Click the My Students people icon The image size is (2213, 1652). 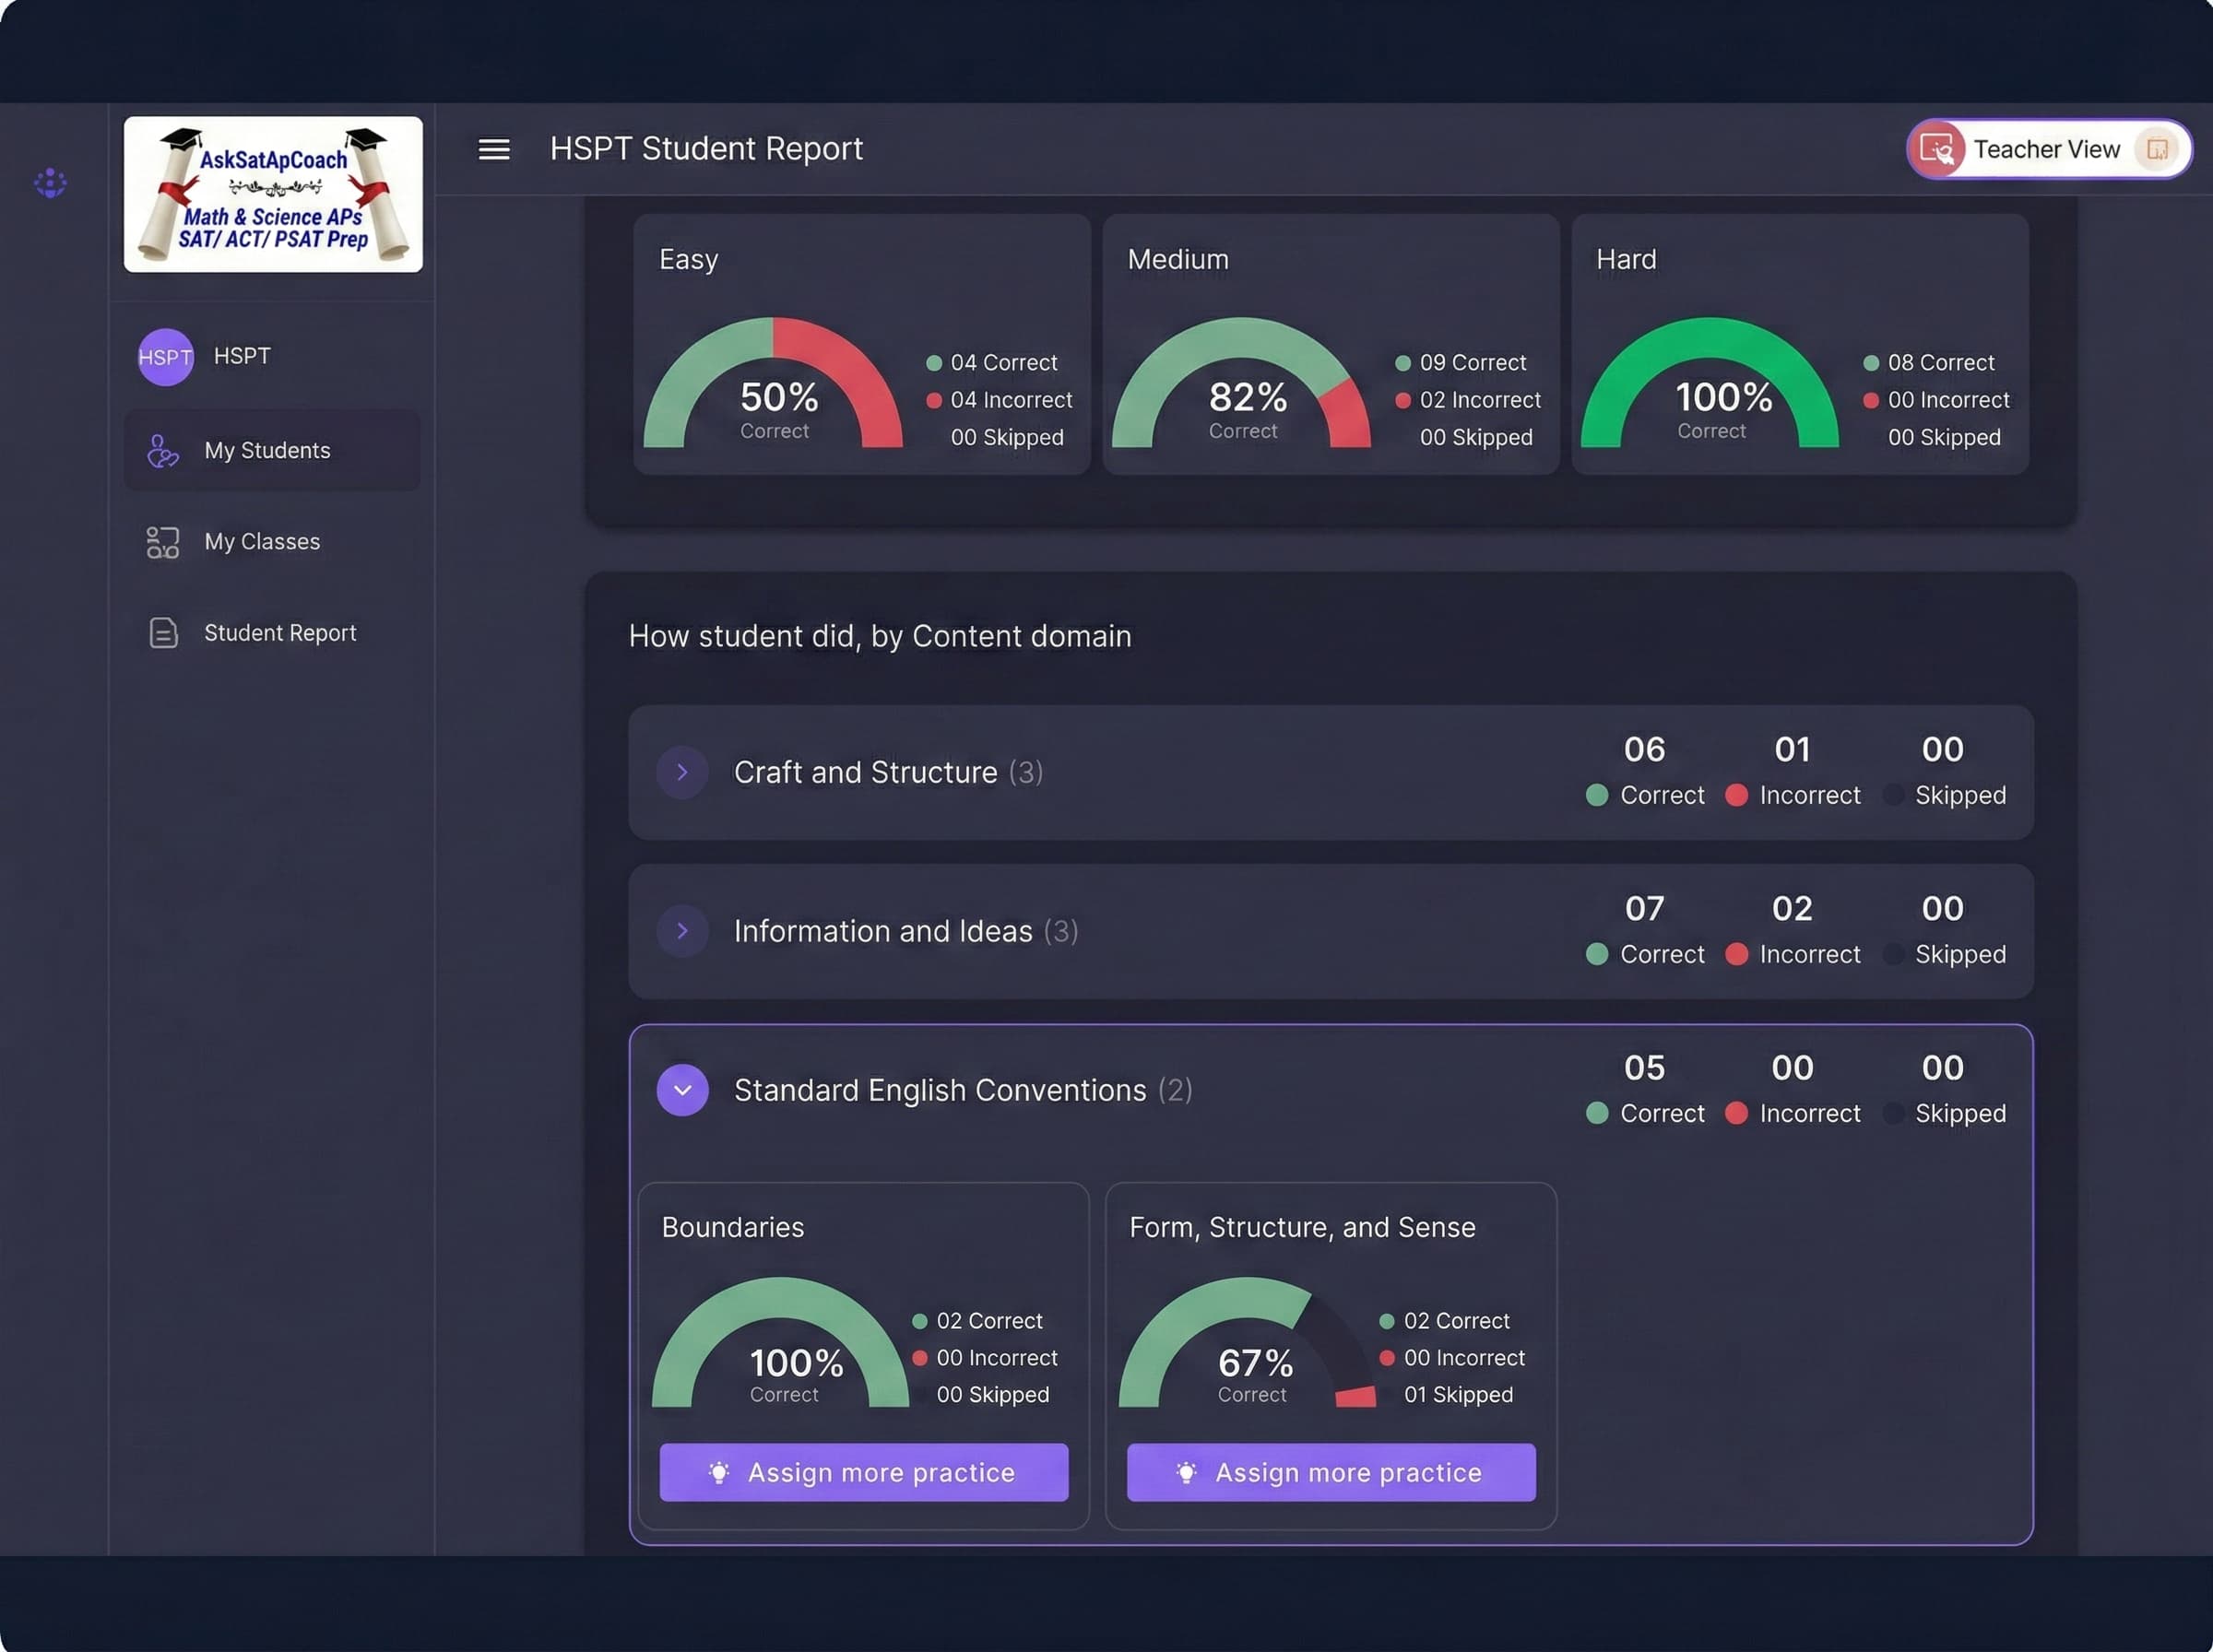pyautogui.click(x=162, y=451)
